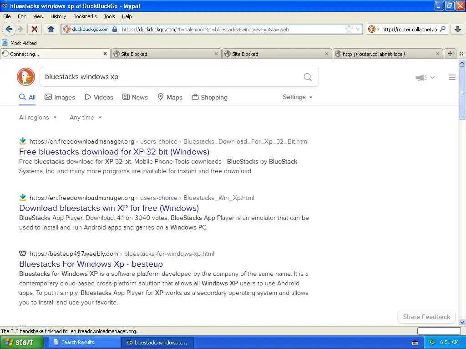The width and height of the screenshot is (466, 349).
Task: Close the second Site Blocked tab
Action: (x=327, y=54)
